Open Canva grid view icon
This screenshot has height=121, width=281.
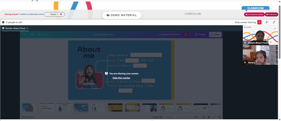pos(209,117)
